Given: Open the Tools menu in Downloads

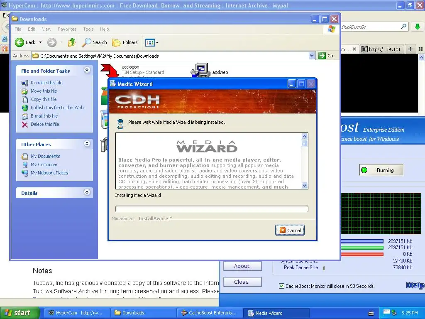Looking at the screenshot, I should point(88,29).
